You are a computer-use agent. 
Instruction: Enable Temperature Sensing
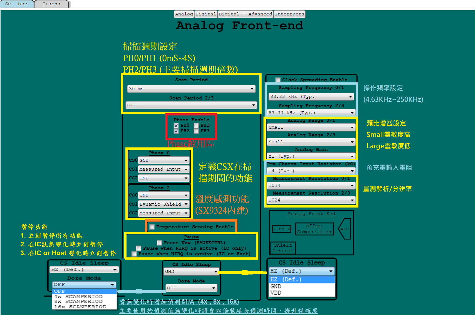click(x=152, y=227)
